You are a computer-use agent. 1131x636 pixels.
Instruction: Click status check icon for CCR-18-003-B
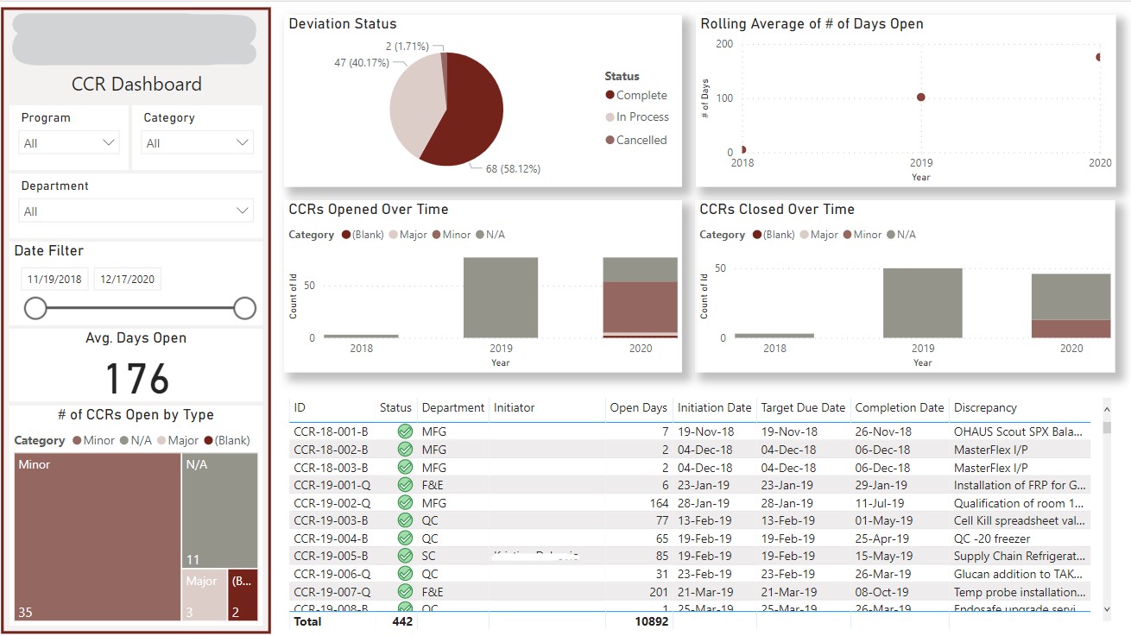(405, 467)
